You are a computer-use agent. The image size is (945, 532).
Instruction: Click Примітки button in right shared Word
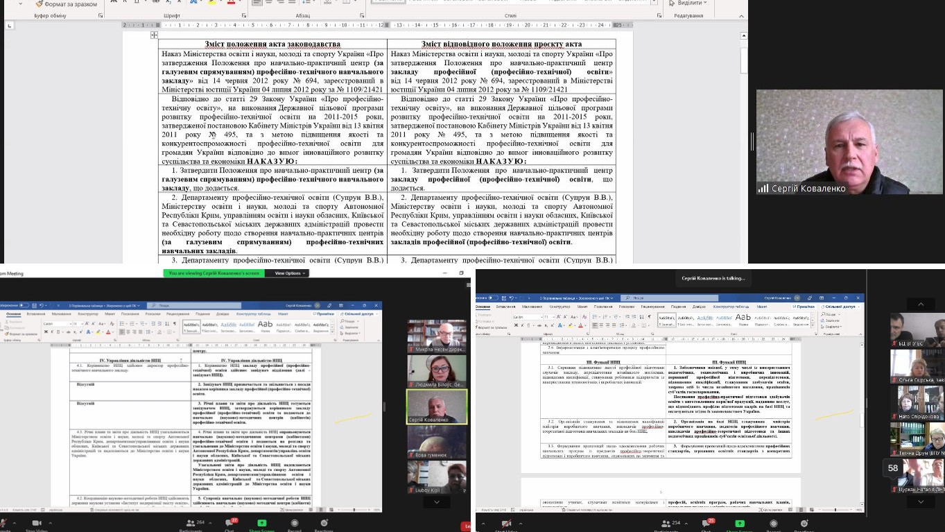(804, 306)
